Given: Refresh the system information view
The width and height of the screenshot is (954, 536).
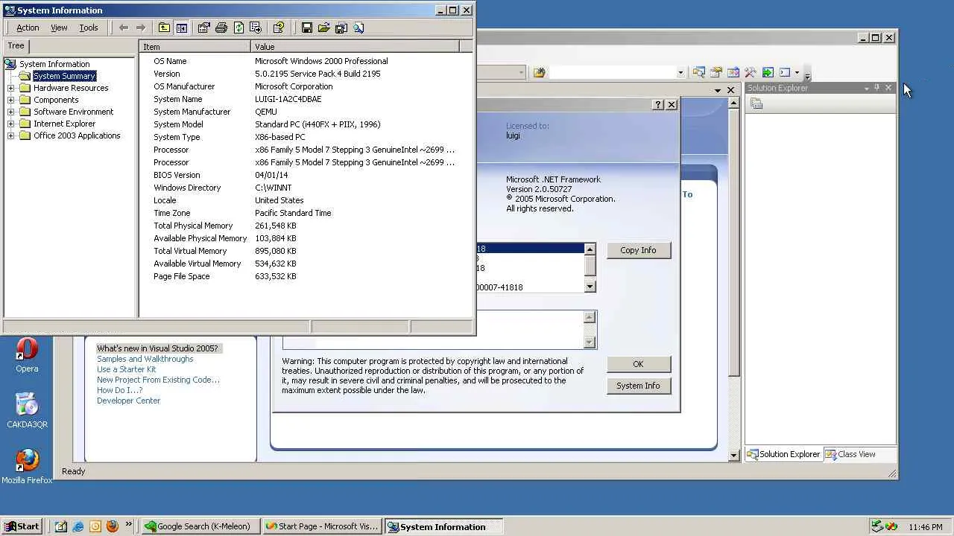Looking at the screenshot, I should pos(238,28).
